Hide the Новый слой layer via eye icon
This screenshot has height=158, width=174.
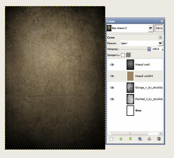[x=112, y=65]
